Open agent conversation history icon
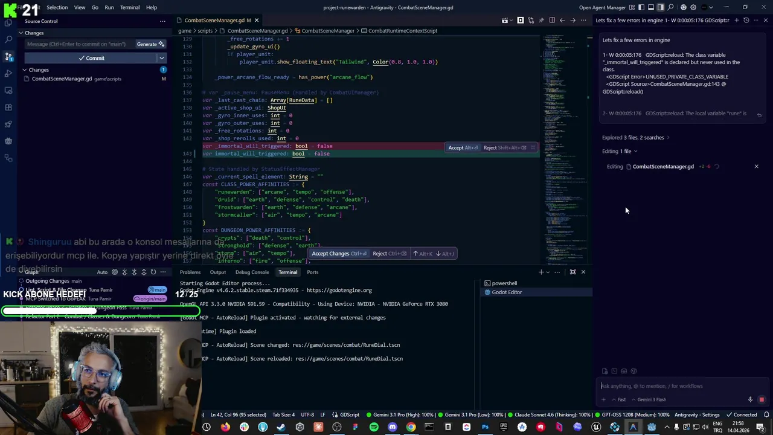 (746, 21)
